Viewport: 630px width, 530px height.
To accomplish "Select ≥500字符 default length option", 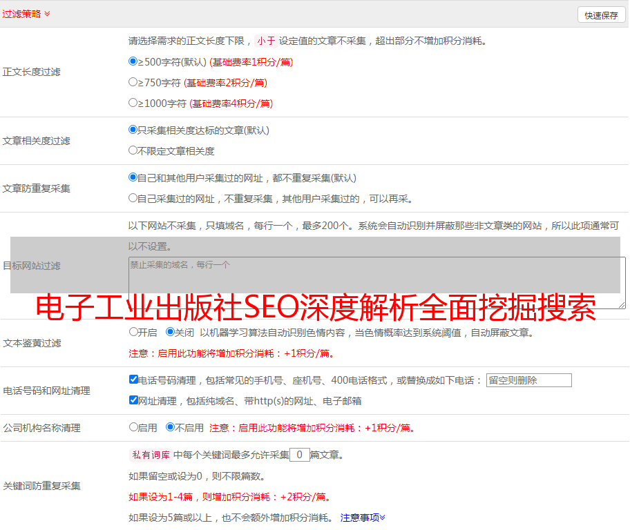I will click(x=133, y=61).
